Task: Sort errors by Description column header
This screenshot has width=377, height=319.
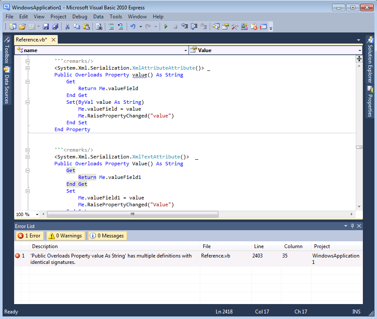Action: 114,246
